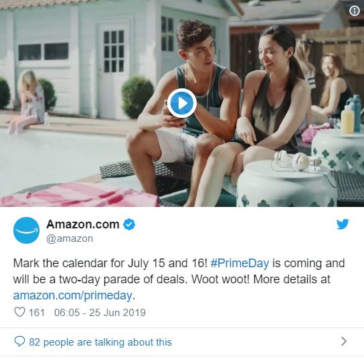The height and width of the screenshot is (361, 364).
Task: Click the pink towel in the video frame
Action: tap(79, 195)
